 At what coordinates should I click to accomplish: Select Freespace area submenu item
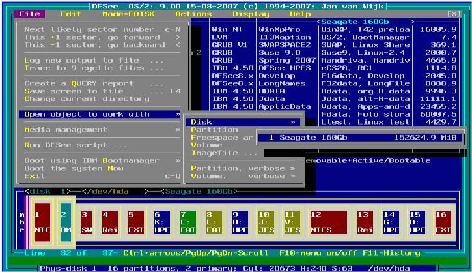click(x=222, y=138)
